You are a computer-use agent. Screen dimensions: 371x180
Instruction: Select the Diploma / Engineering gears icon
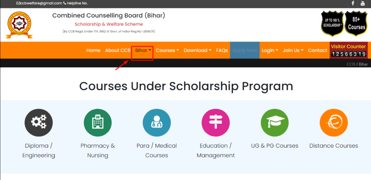click(x=39, y=123)
